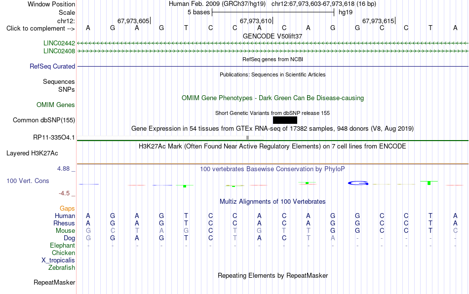This screenshot has width=469, height=294.
Task: Click the Gaps label in Multiz track
Action: (67, 208)
